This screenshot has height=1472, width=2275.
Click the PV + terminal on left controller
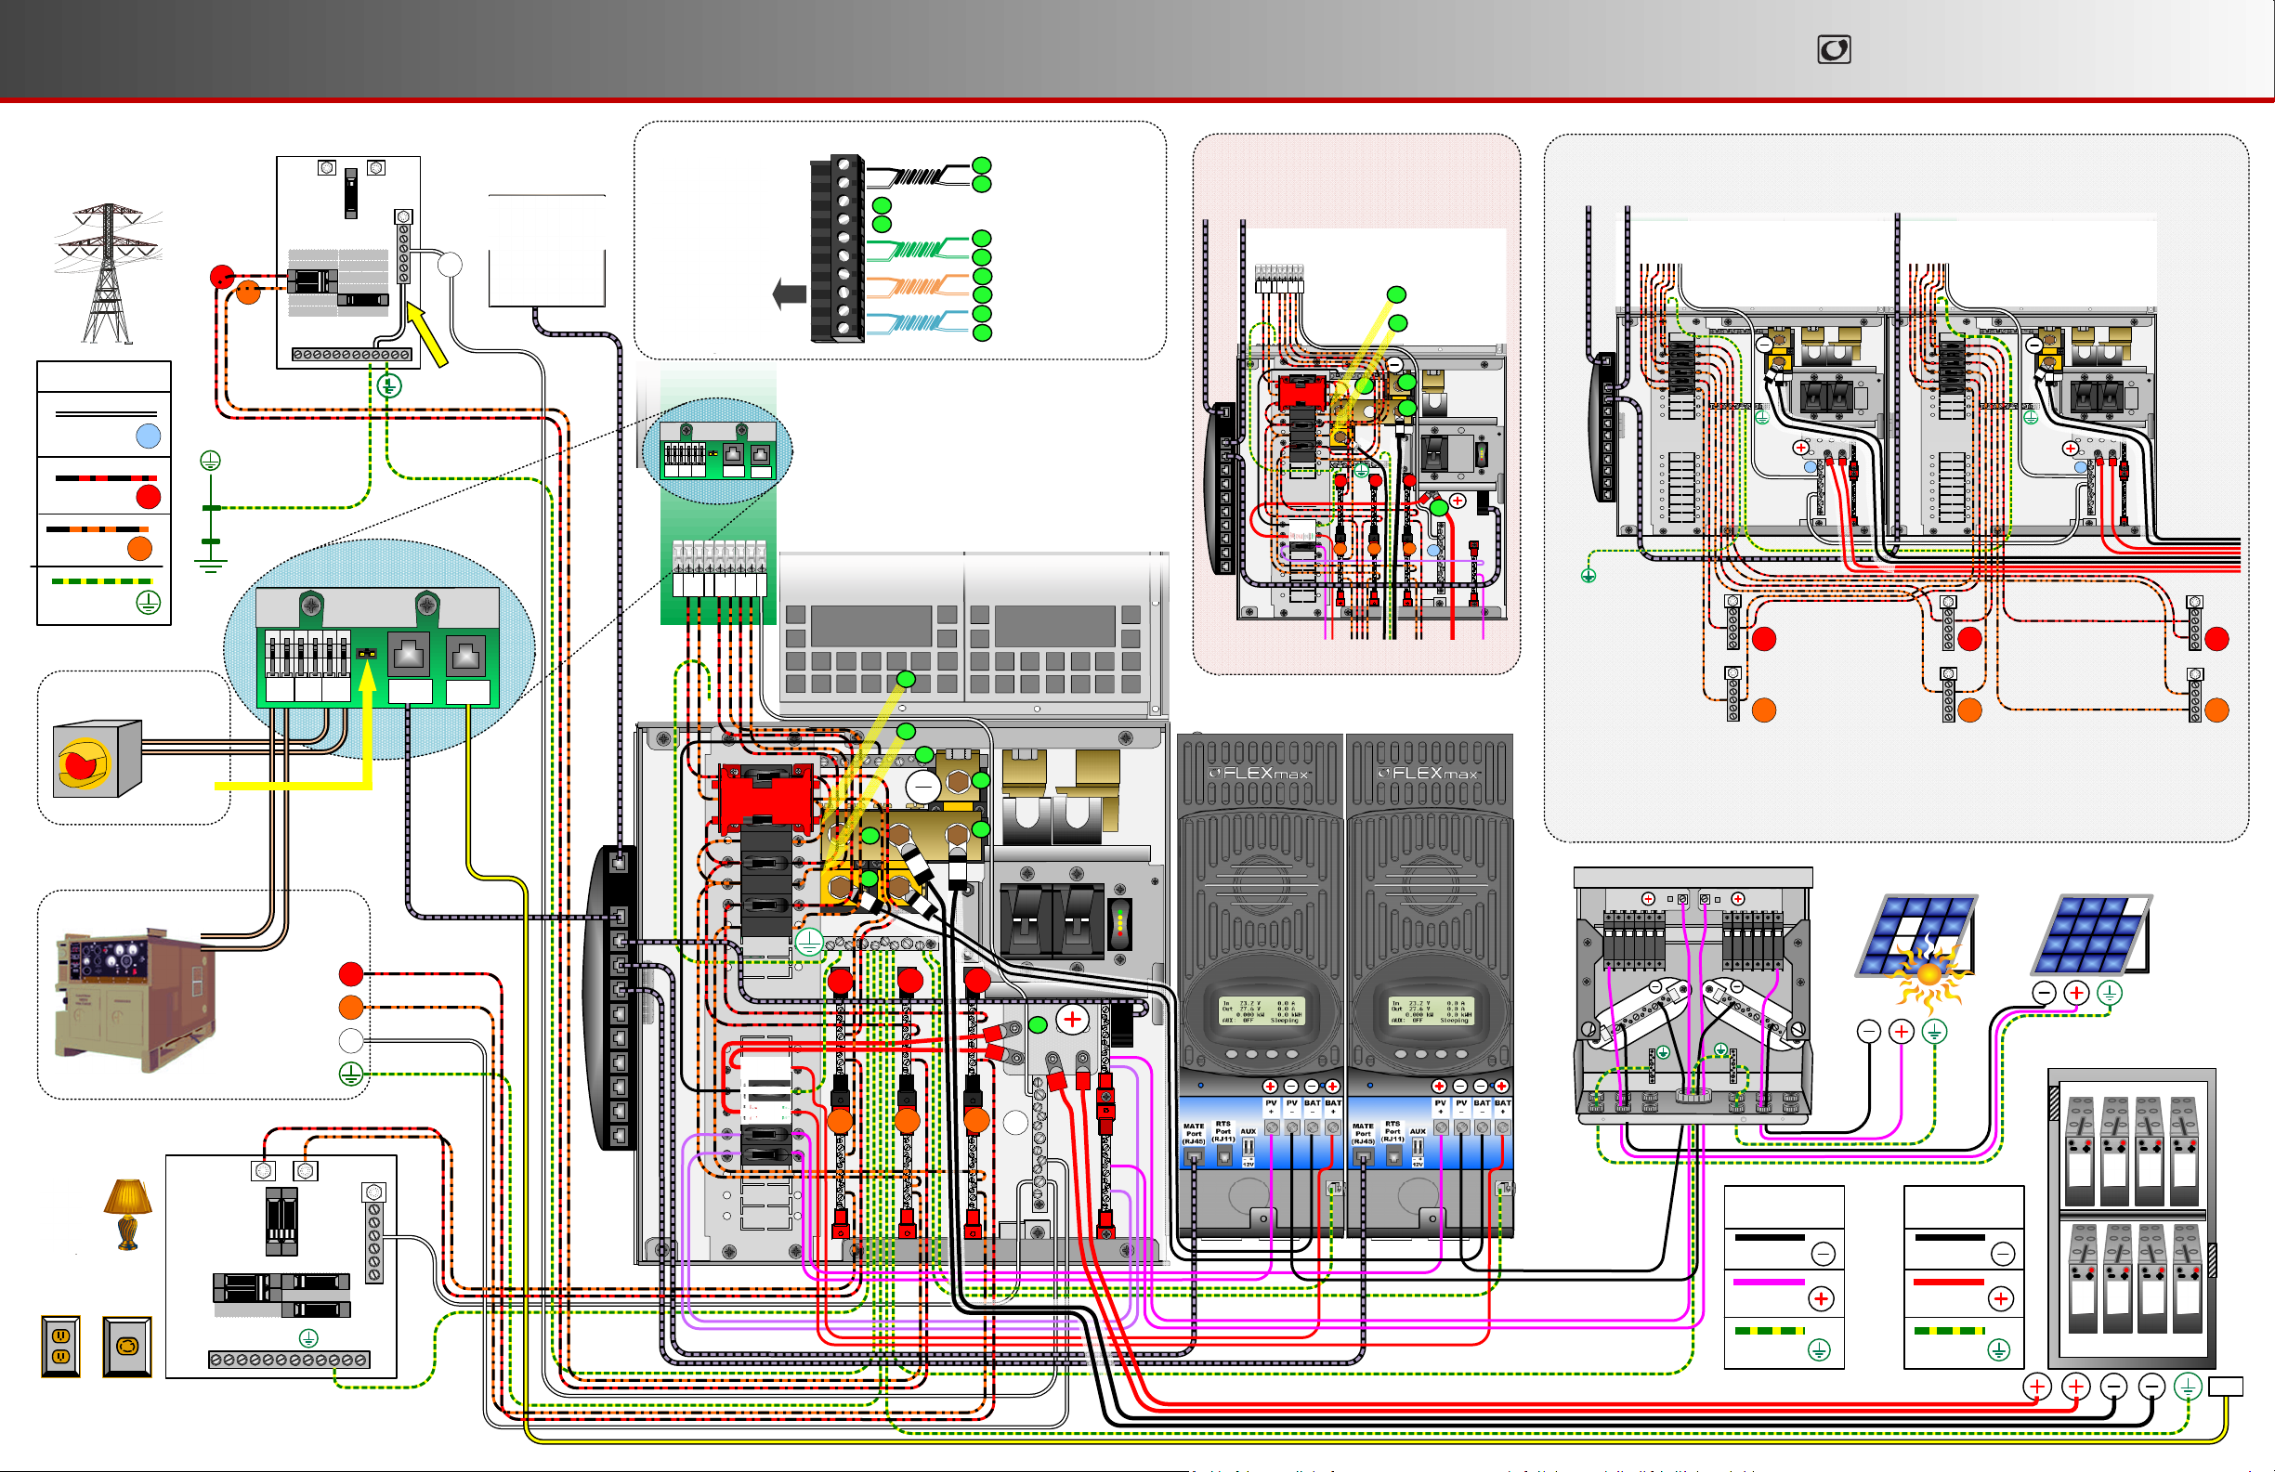[x=1272, y=1127]
